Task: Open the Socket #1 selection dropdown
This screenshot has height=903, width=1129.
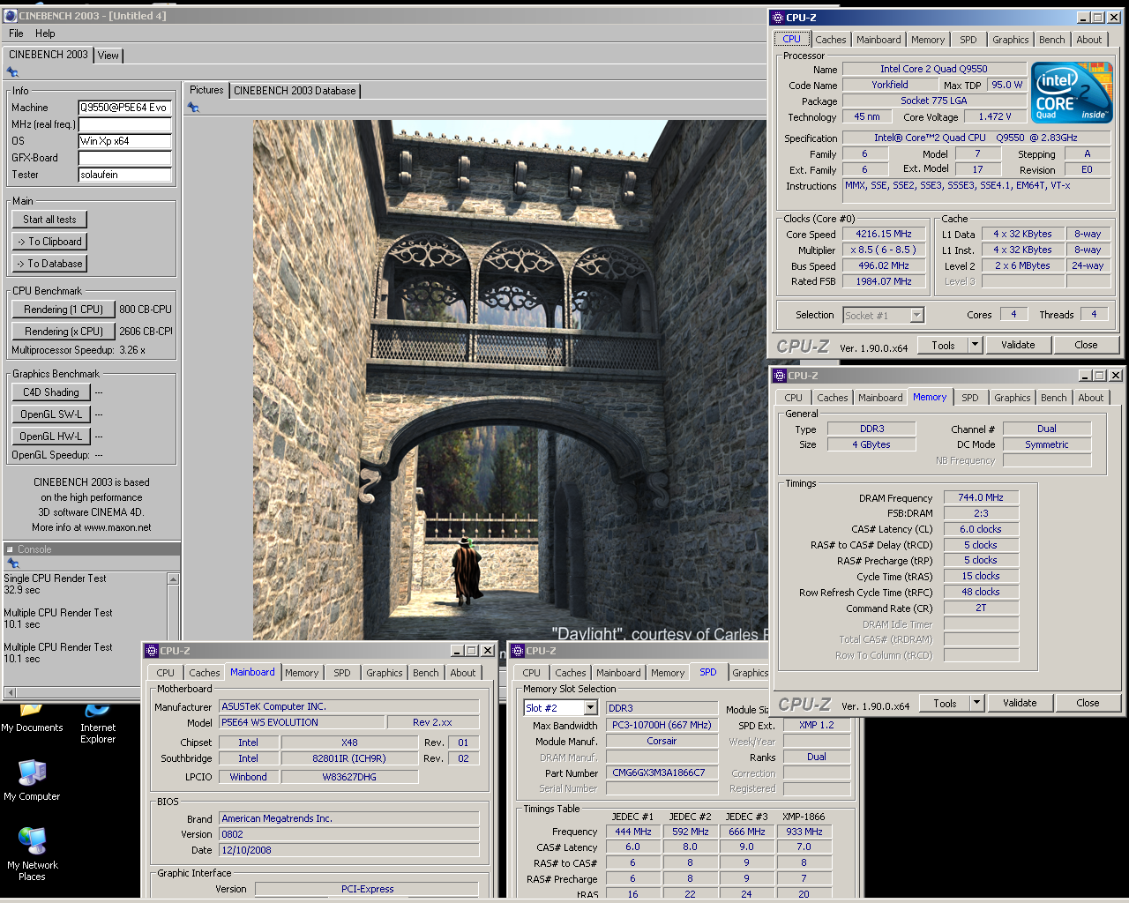Action: (x=917, y=315)
